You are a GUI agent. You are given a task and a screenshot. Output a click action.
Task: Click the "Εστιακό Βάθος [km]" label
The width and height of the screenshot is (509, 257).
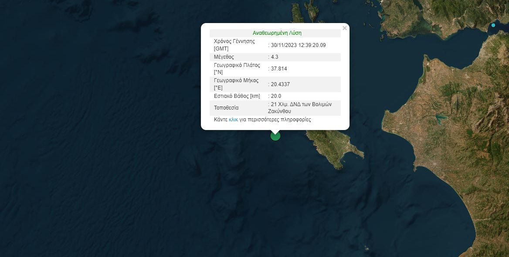point(237,96)
